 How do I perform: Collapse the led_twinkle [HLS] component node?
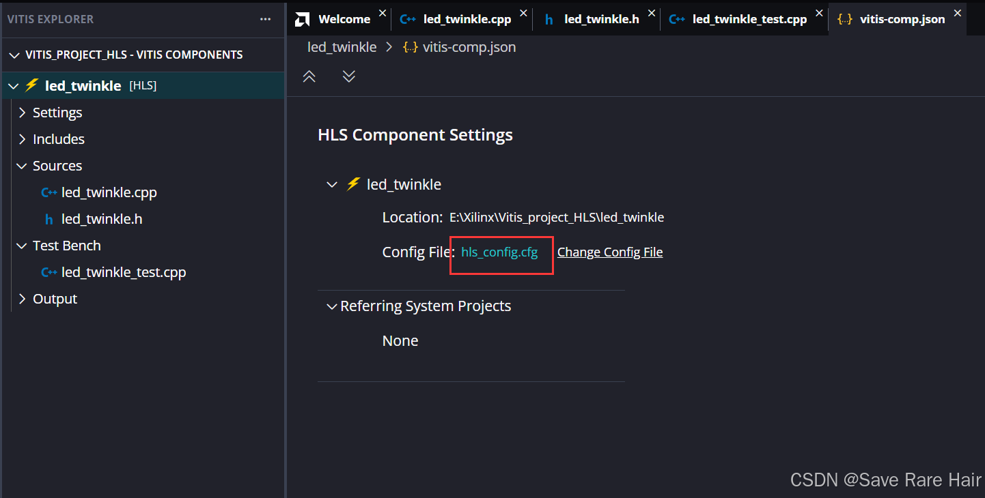[x=13, y=86]
